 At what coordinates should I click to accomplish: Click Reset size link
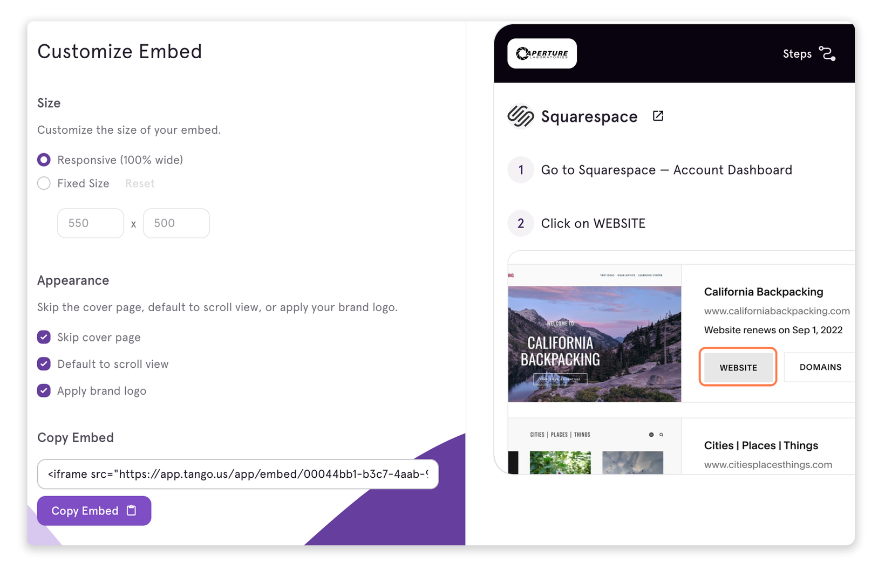pos(140,183)
